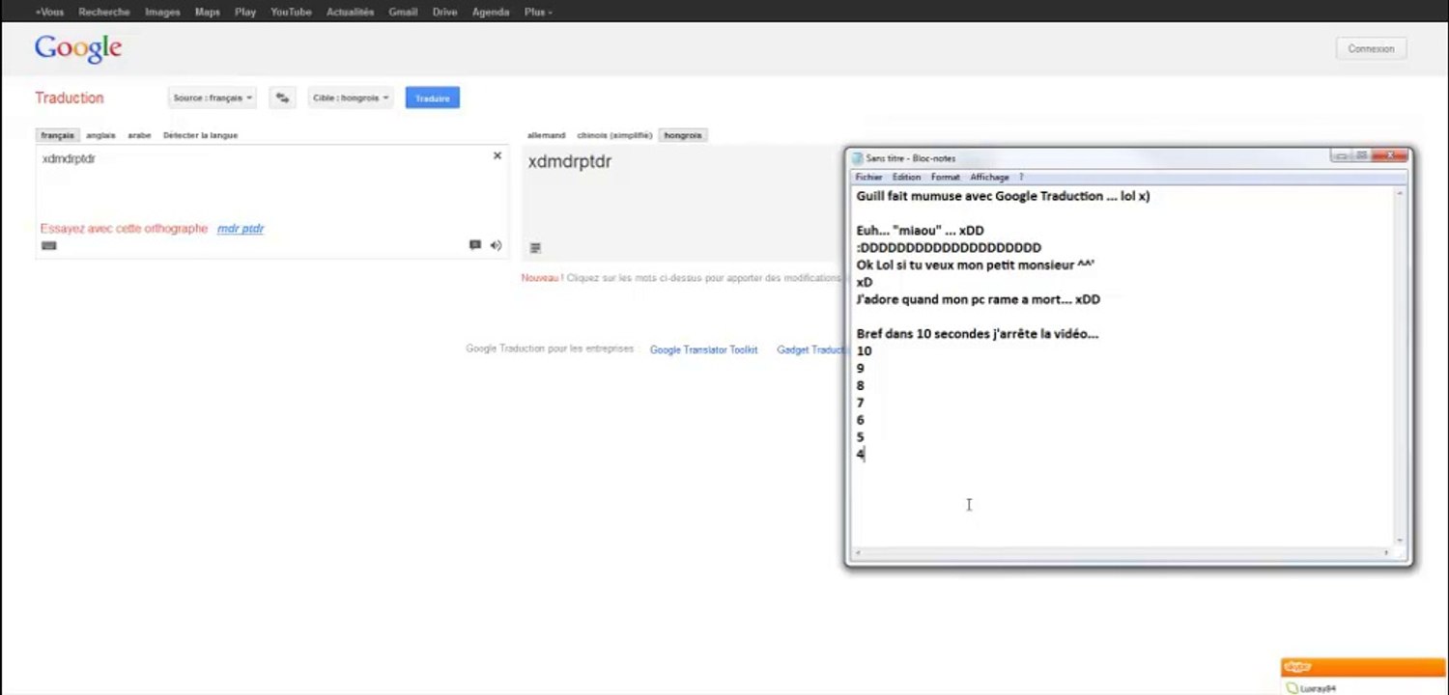Click the line 'Bref dans 10 secondes j'arrête la vidéo'
Viewport: 1449px width, 695px height.
pos(977,334)
